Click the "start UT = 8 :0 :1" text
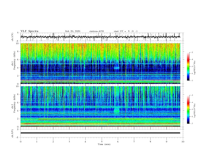This screenshot has width=206, height=159. coord(126,31)
